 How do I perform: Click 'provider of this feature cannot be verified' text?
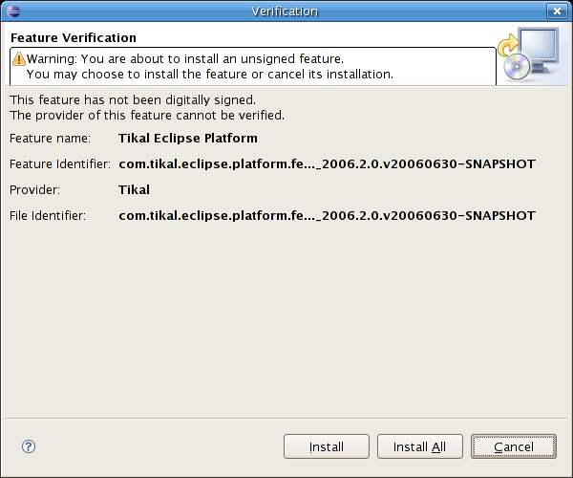(147, 116)
